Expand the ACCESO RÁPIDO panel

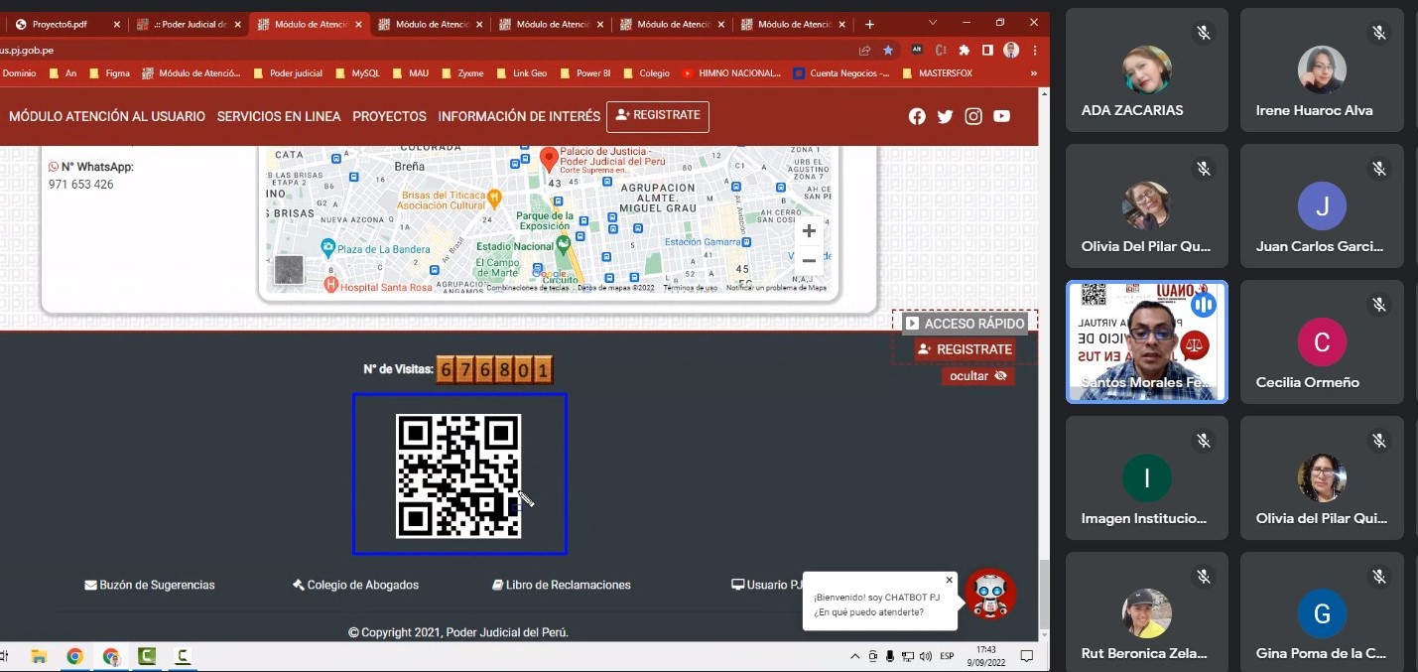pos(965,324)
